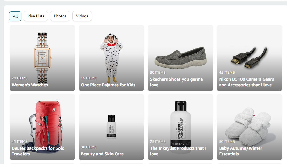Filter by Videos tab

pos(82,16)
